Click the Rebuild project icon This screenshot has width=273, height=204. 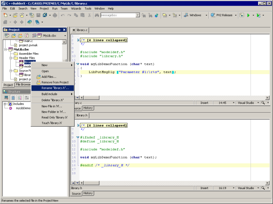point(175,15)
